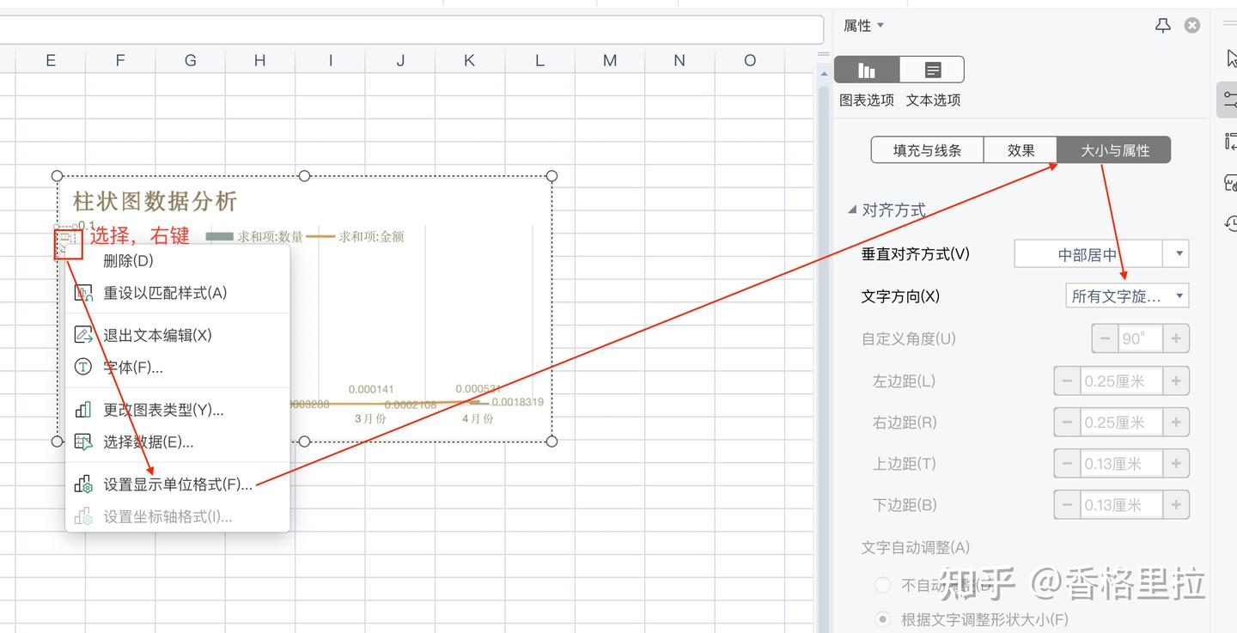Increase the 自定义角度 value
Viewport: 1237px width, 633px height.
tap(1176, 338)
